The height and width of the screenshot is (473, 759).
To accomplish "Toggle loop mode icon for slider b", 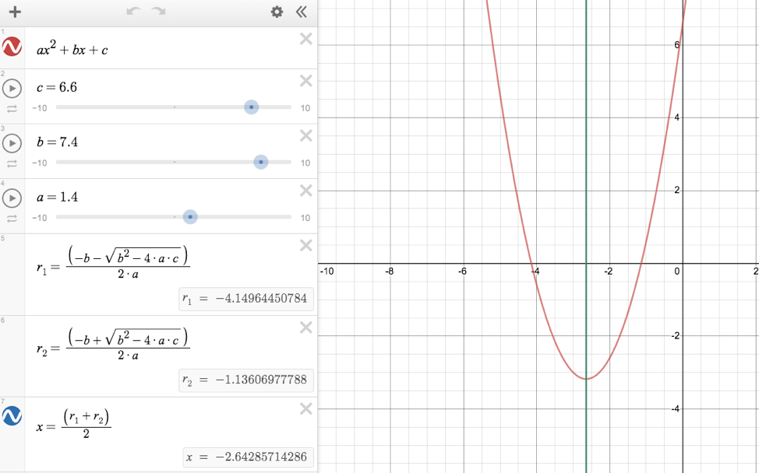I will tap(12, 163).
